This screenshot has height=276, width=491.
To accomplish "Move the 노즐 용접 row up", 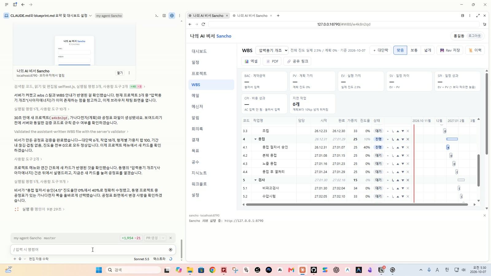I will (398, 164).
